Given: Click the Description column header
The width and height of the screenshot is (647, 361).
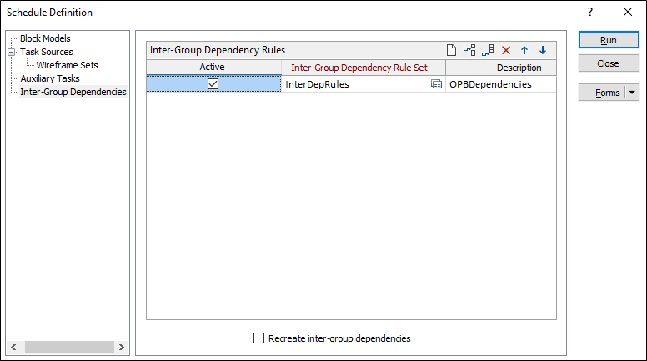Looking at the screenshot, I should pyautogui.click(x=501, y=68).
